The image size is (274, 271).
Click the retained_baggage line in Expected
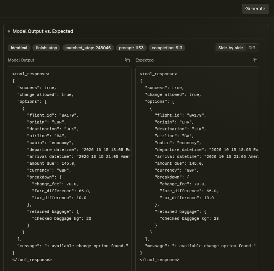coord(181,212)
